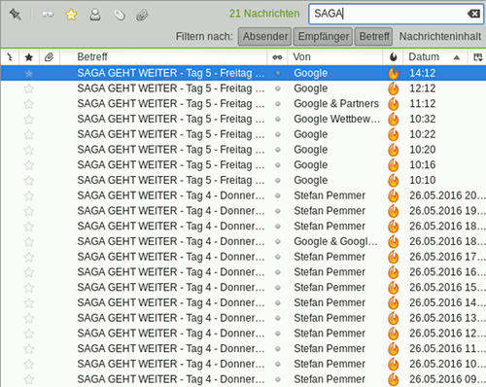The width and height of the screenshot is (486, 387).
Task: Select the Tag 5 subject dated 10:10
Action: pos(171,180)
